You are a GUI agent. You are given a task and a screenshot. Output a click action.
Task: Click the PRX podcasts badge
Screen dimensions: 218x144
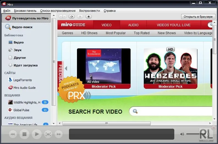click(73, 90)
